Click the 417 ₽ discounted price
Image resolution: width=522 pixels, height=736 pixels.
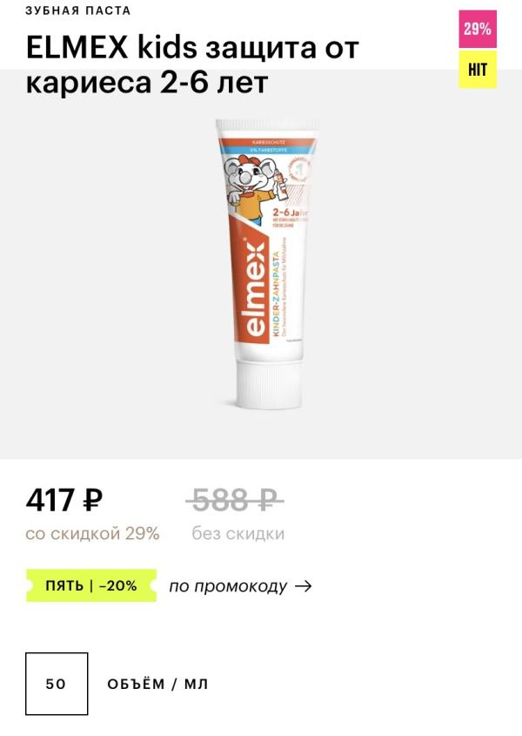pyautogui.click(x=64, y=500)
